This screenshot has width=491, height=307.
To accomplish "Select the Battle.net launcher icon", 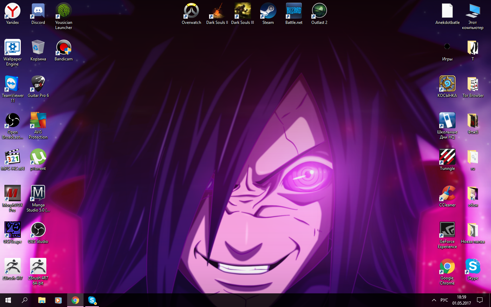I will click(294, 14).
